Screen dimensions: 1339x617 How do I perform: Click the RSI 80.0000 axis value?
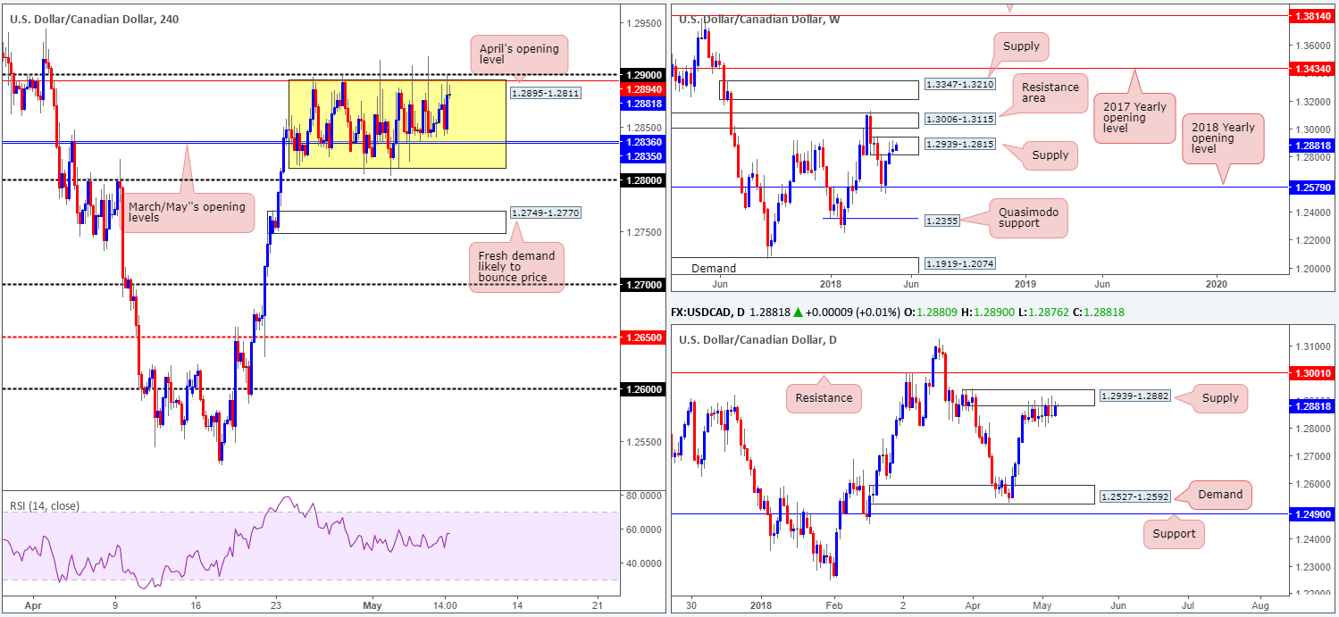[641, 495]
